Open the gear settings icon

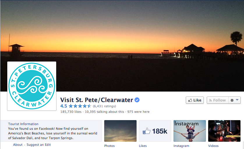click(232, 100)
